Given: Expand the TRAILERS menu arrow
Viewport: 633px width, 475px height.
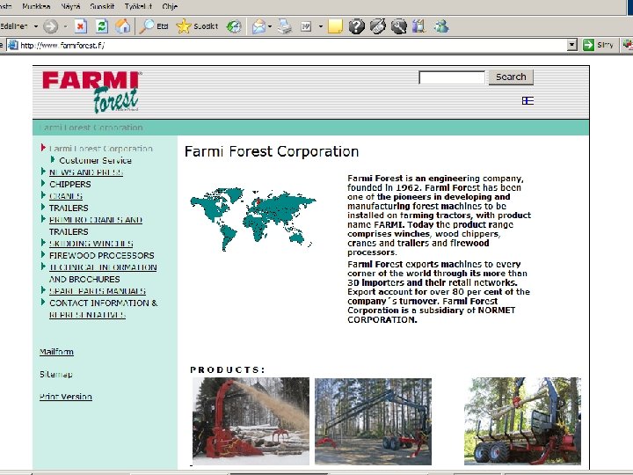Looking at the screenshot, I should (43, 208).
